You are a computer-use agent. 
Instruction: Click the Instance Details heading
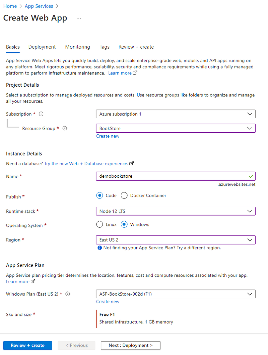[x=24, y=153]
